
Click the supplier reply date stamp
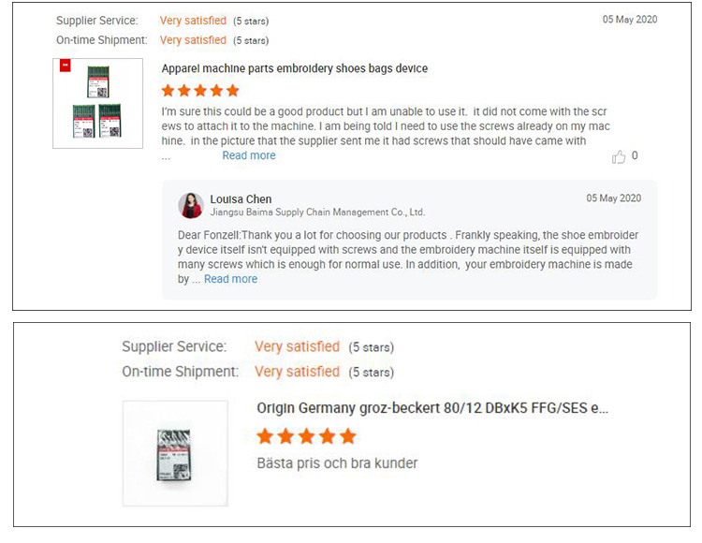[x=614, y=198]
